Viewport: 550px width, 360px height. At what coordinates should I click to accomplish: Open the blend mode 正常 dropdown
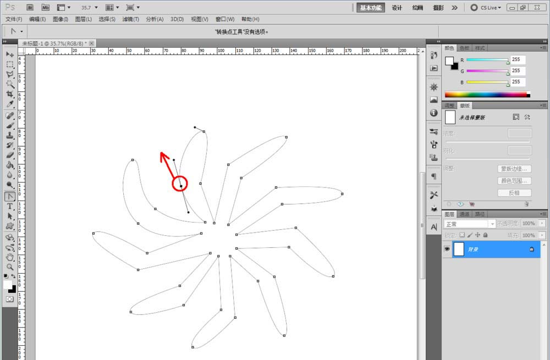point(470,224)
